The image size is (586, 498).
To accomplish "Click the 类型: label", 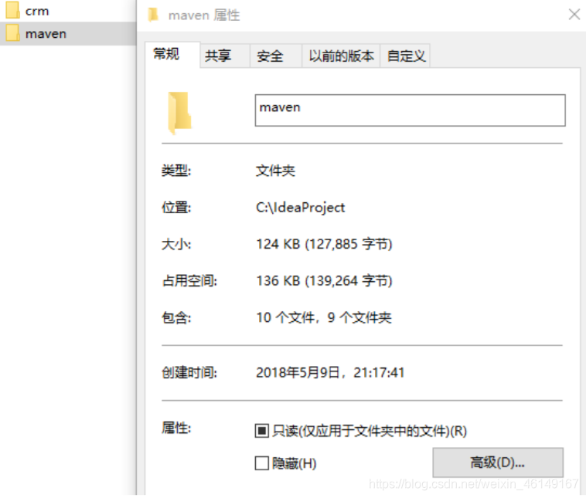I will (x=176, y=171).
